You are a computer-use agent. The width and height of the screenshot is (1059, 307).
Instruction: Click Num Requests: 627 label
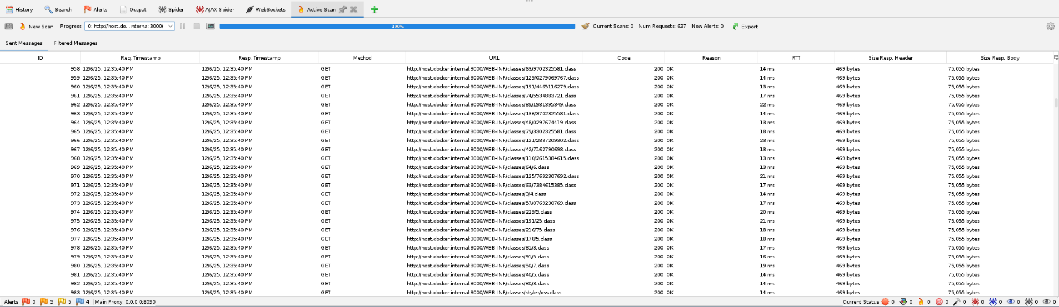tap(662, 26)
